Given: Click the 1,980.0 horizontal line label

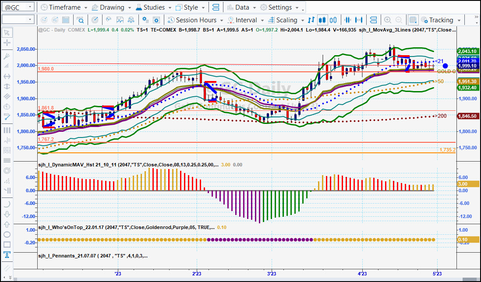Looking at the screenshot, I should [46, 69].
